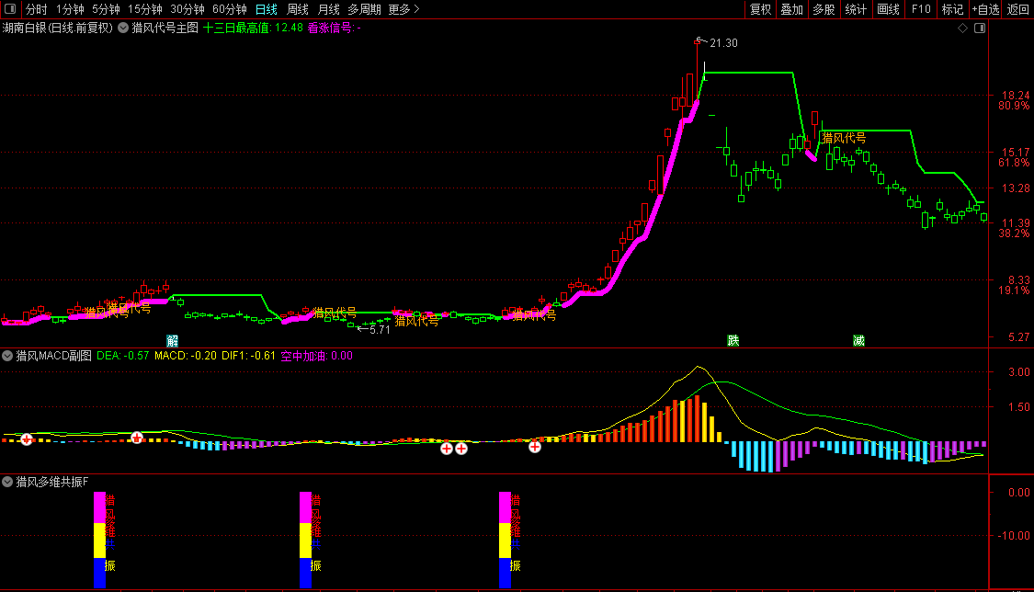The width and height of the screenshot is (1034, 592).
Task: Click the diamond marker icon
Action: click(963, 28)
